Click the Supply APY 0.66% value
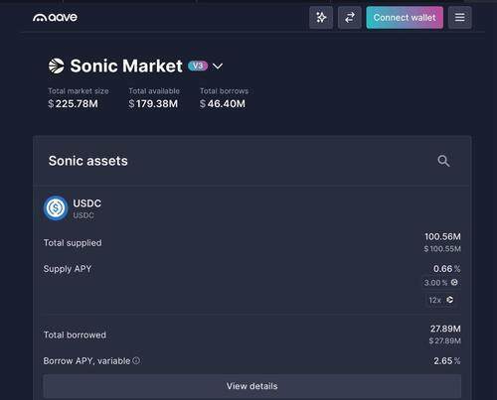This screenshot has height=400, width=497. coord(446,269)
